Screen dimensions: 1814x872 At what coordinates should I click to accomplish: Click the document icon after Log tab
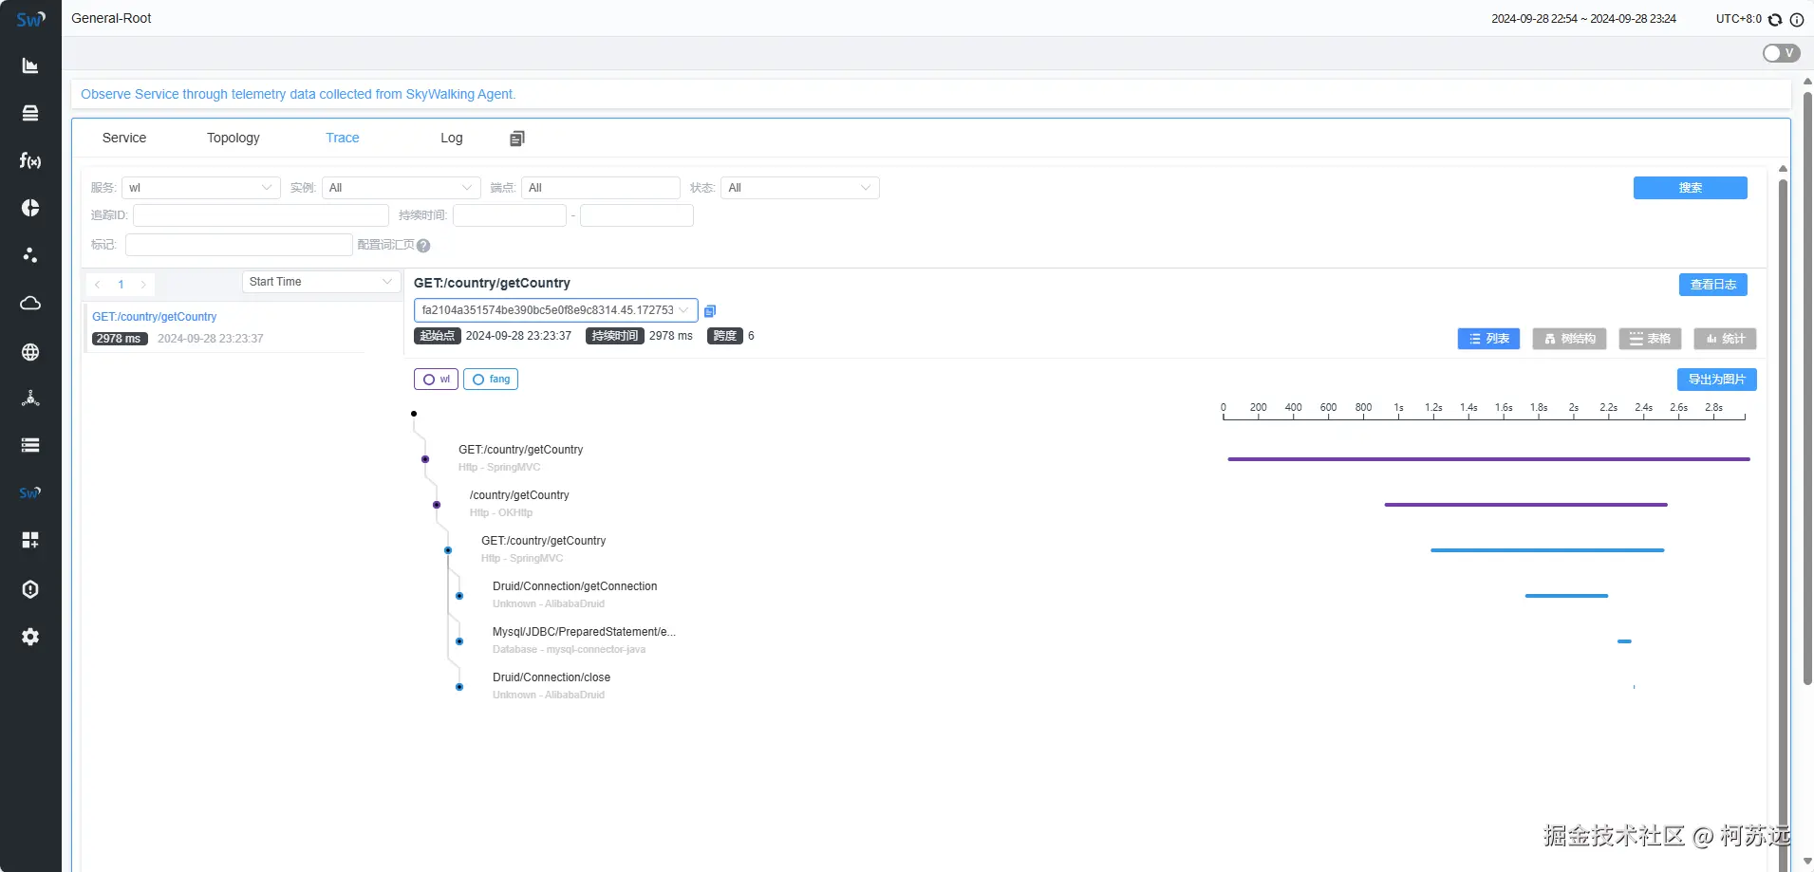pos(516,139)
